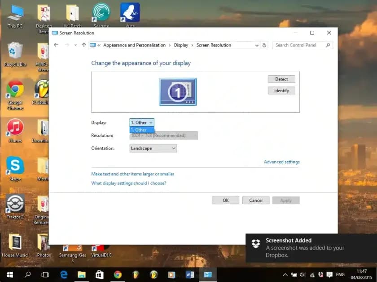Open the media player taskbar icon

point(171,274)
